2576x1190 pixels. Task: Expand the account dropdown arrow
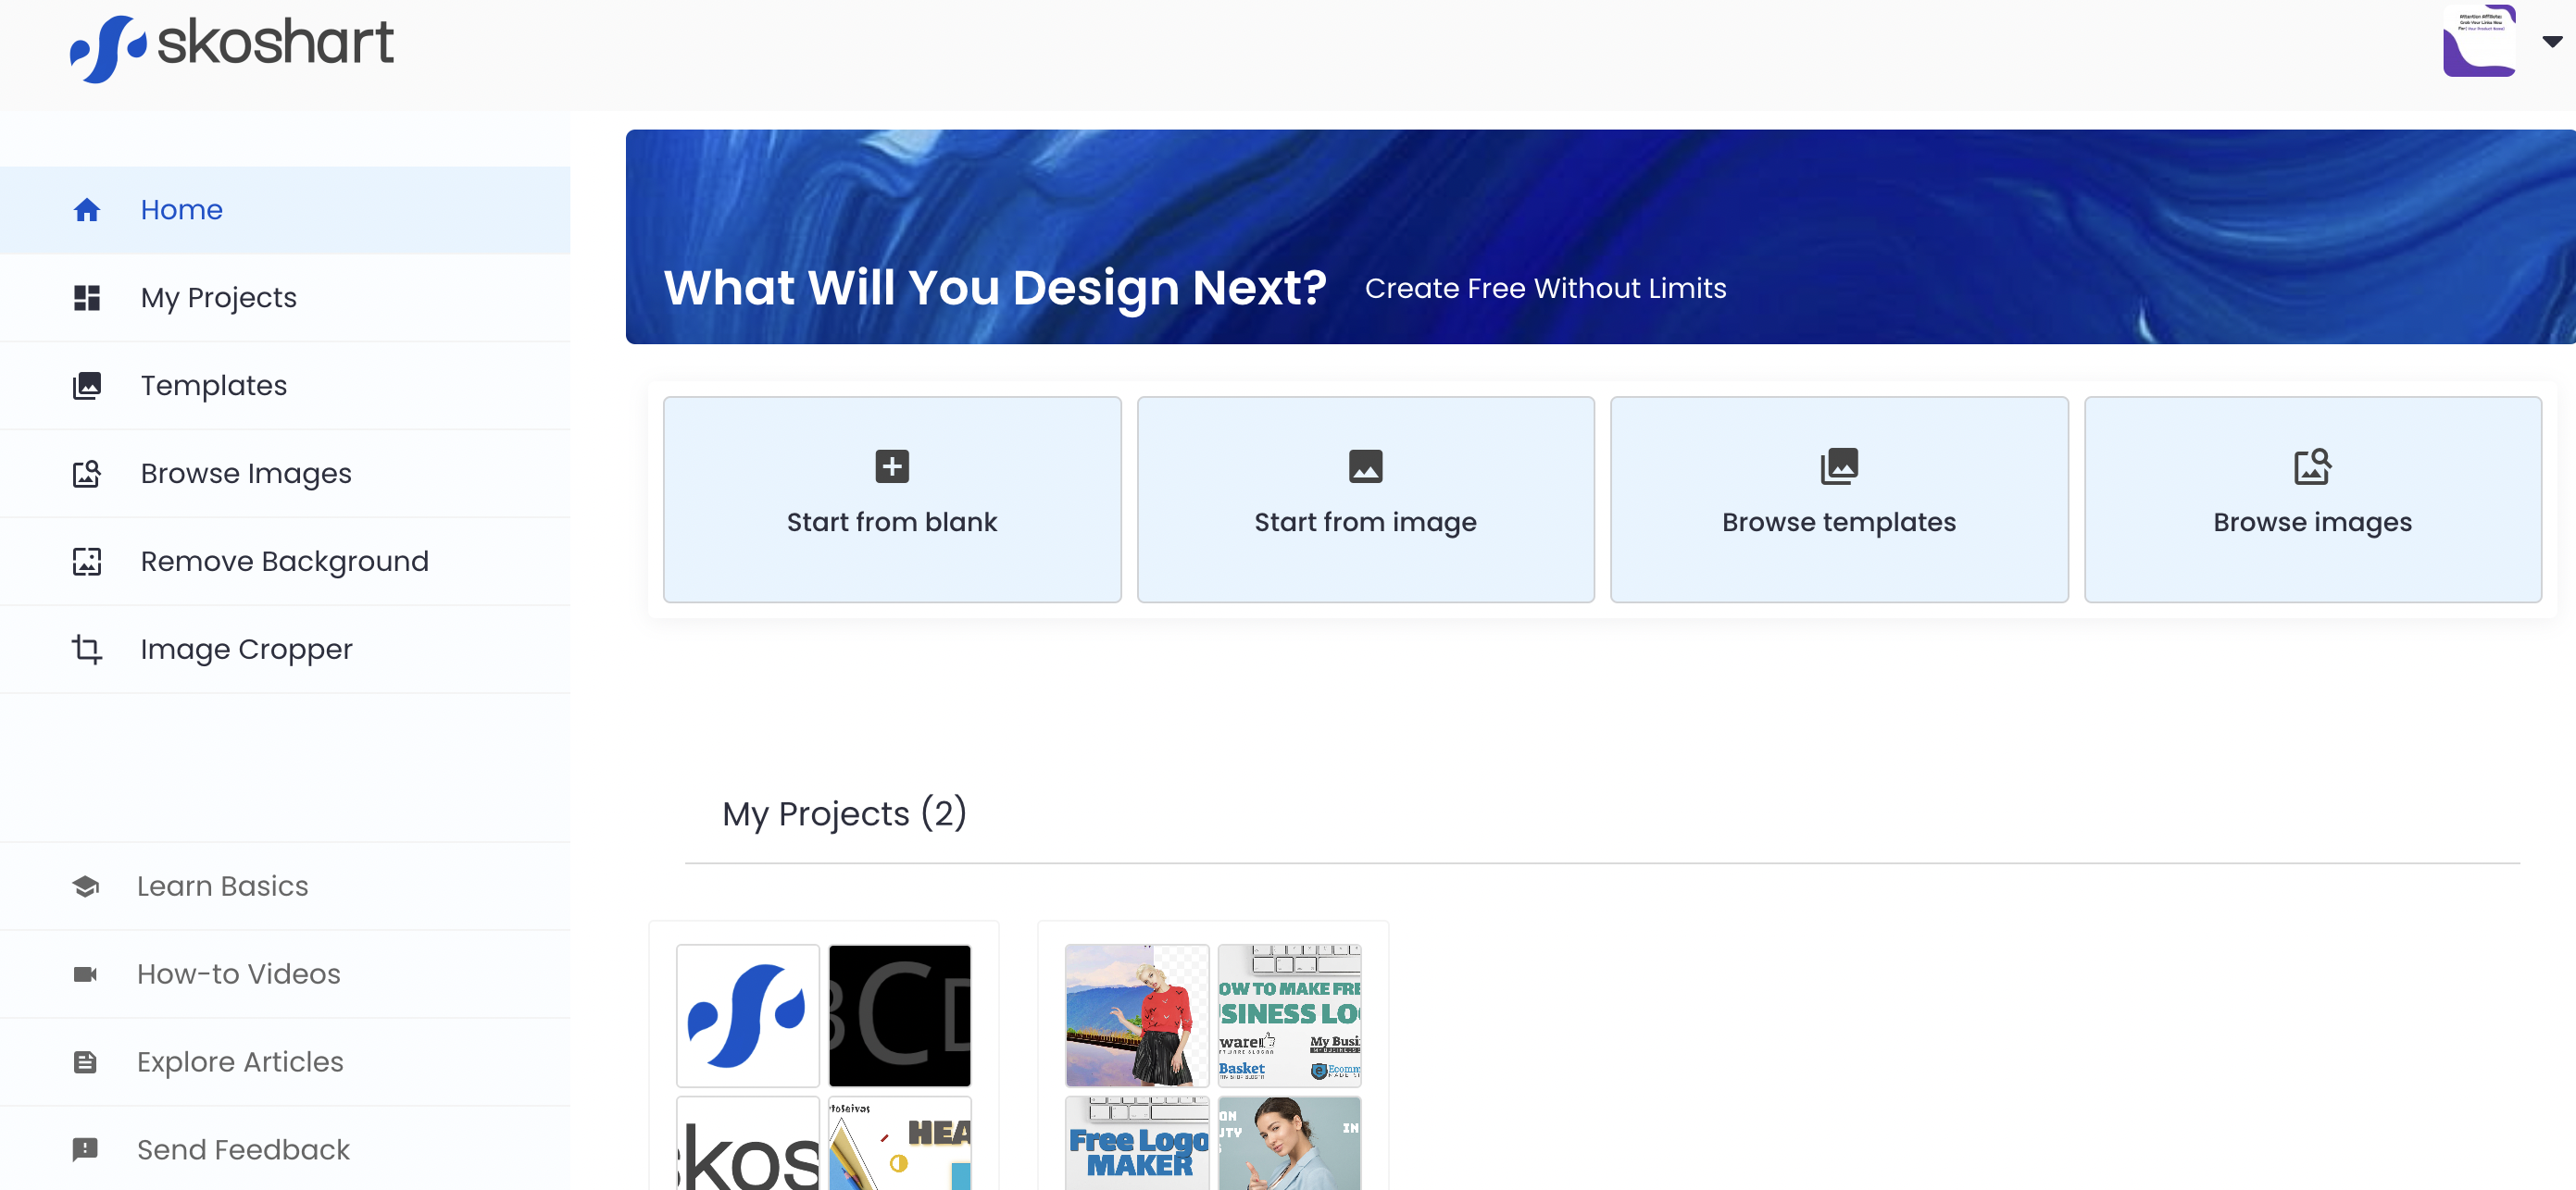[x=2552, y=42]
